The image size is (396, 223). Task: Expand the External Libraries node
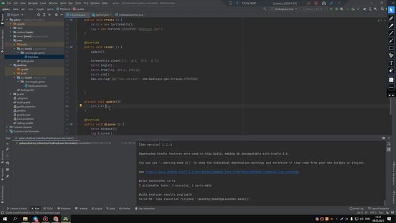tap(7, 127)
